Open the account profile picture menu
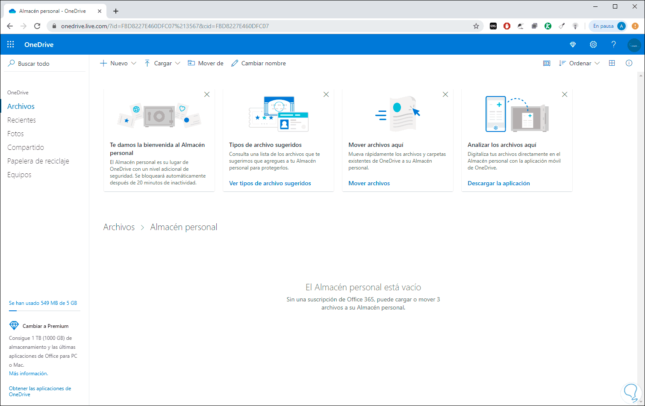Viewport: 645px width, 406px height. pyautogui.click(x=634, y=45)
